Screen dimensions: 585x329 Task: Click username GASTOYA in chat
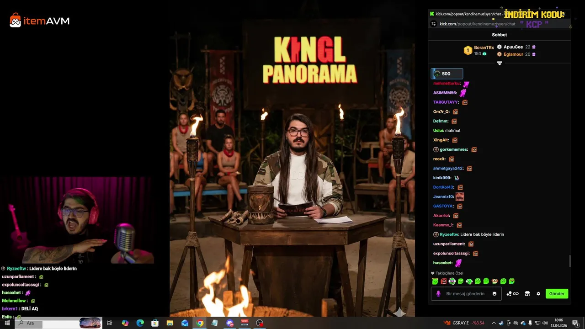[x=443, y=206]
